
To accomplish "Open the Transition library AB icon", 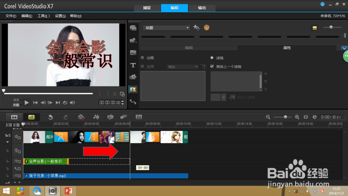I will coord(133,53).
